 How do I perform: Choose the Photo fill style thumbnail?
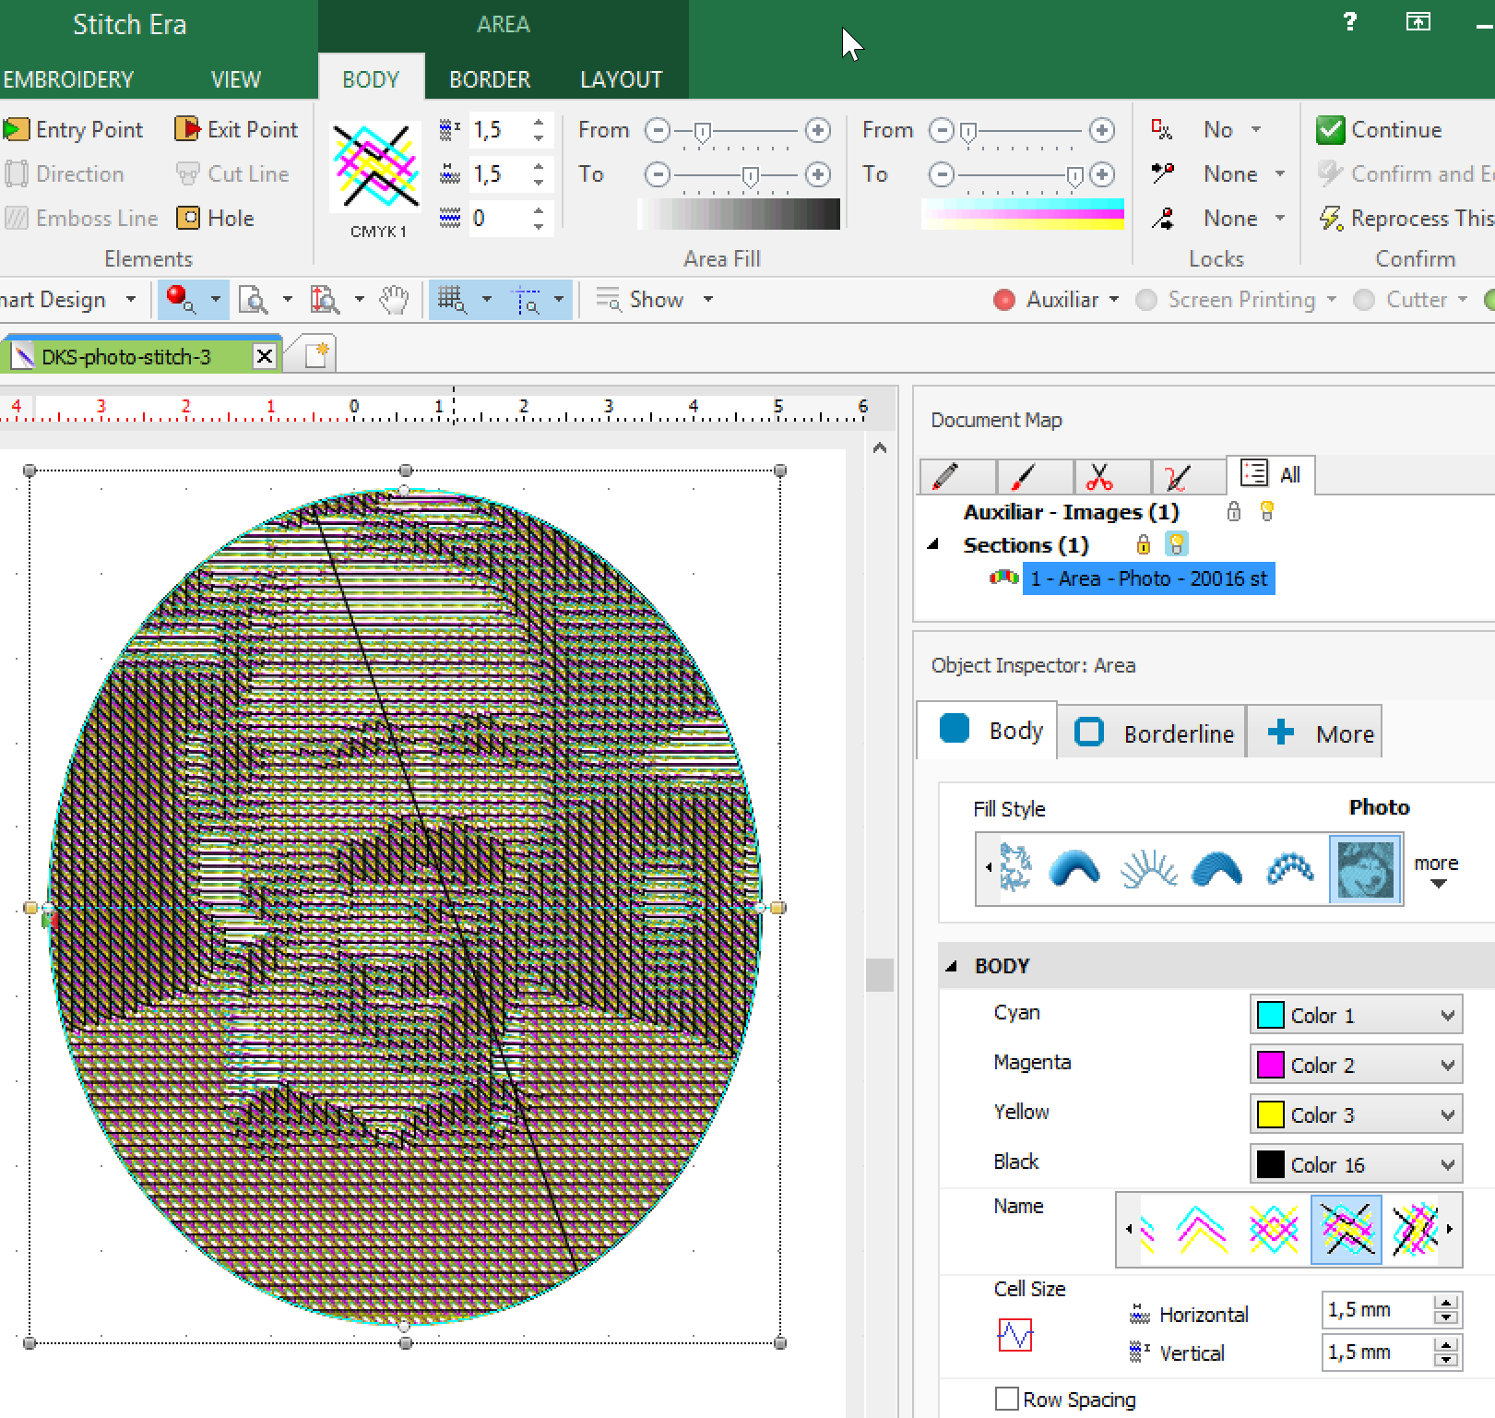pyautogui.click(x=1365, y=869)
